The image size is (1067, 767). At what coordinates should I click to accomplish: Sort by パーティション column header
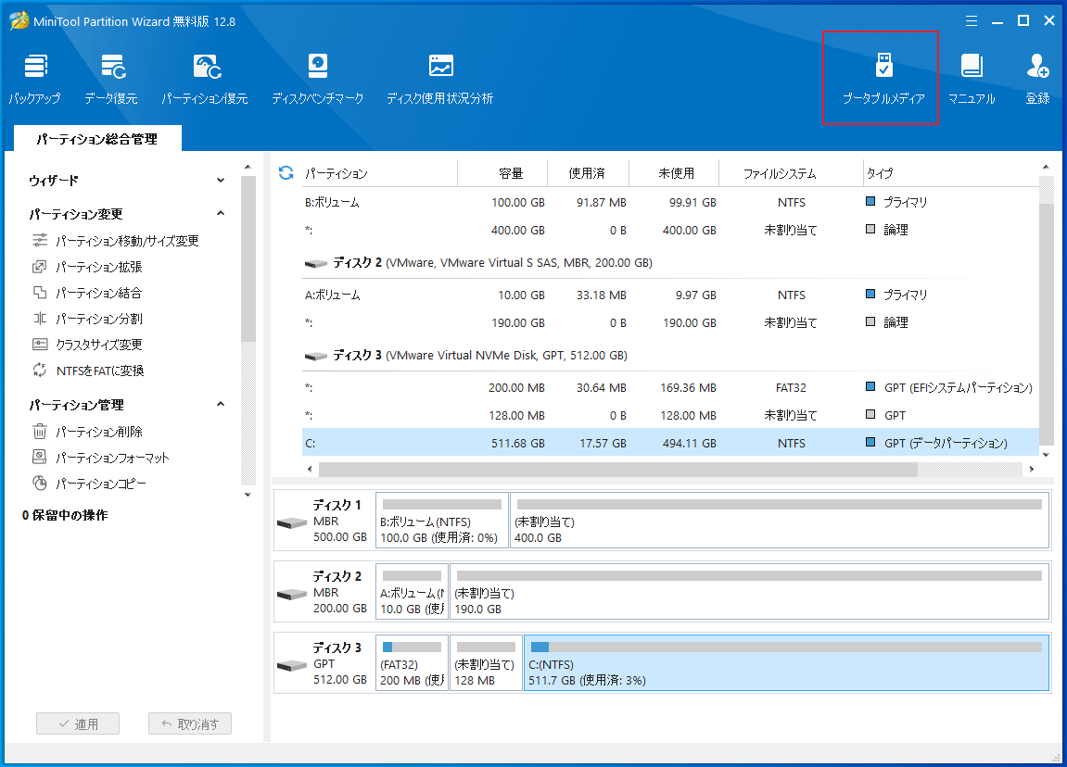pos(378,172)
